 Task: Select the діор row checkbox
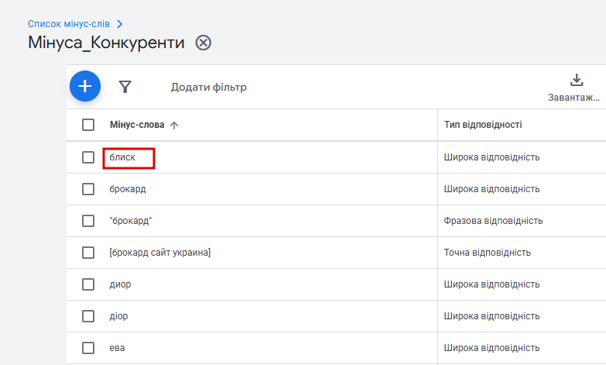pyautogui.click(x=88, y=316)
